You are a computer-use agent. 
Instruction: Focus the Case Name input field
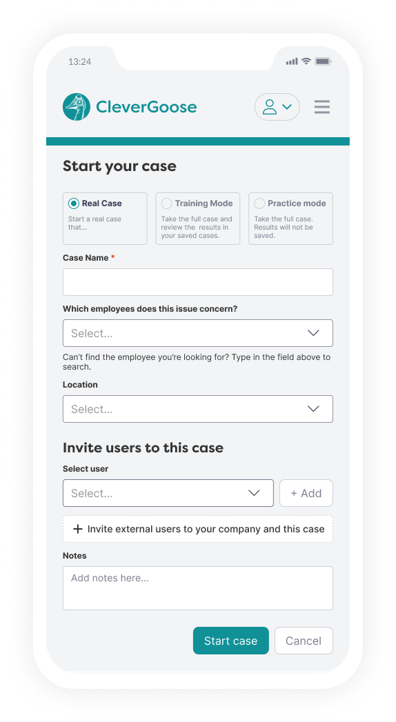point(197,282)
